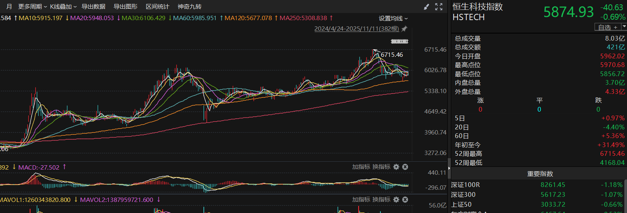The width and height of the screenshot is (627, 213).
Task: Click the 2024/4/24-2025/11/11 date range link
Action: click(357, 29)
